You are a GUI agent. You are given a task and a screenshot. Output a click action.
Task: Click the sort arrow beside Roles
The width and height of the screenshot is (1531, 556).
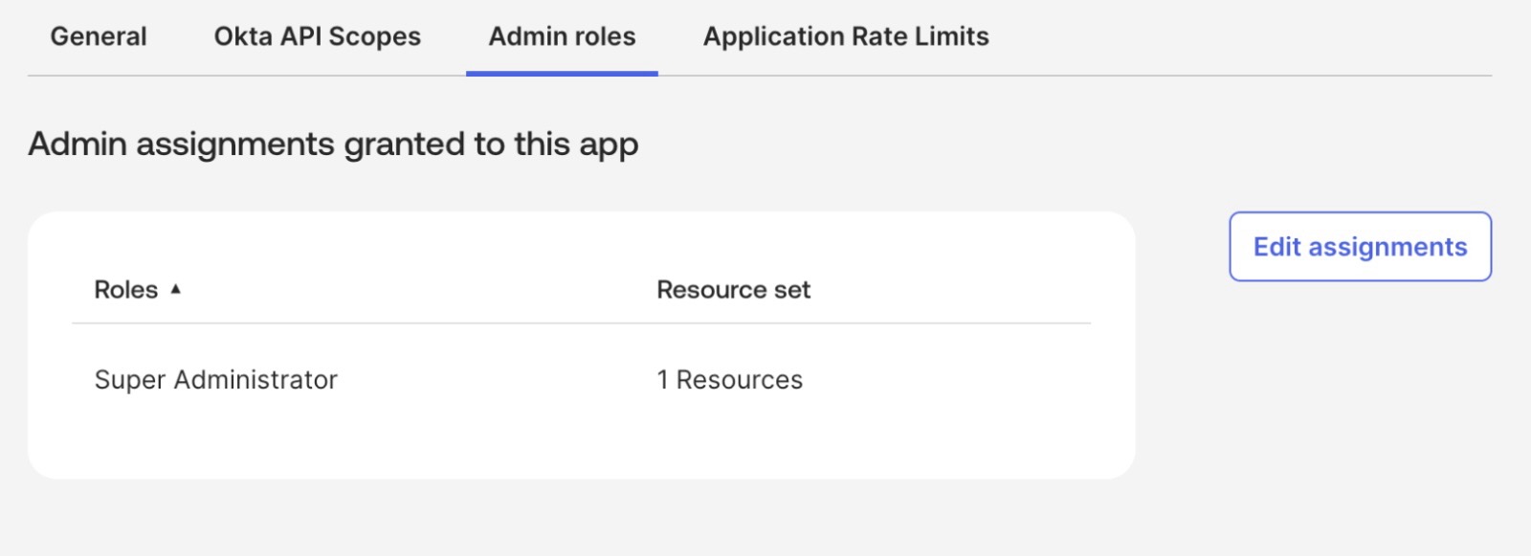pos(175,289)
